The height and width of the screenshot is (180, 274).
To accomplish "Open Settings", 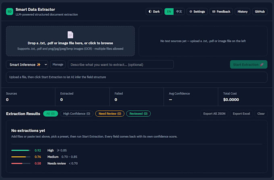I will [x=197, y=12].
